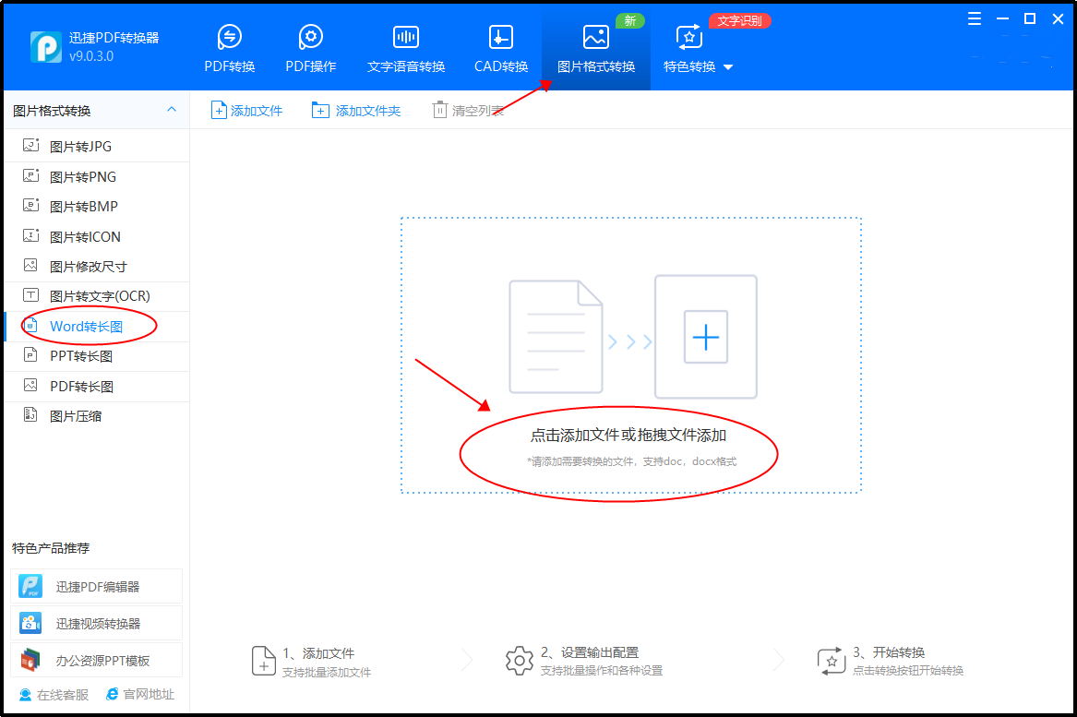Select PPT转长图 in sidebar
The height and width of the screenshot is (717, 1077).
96,356
